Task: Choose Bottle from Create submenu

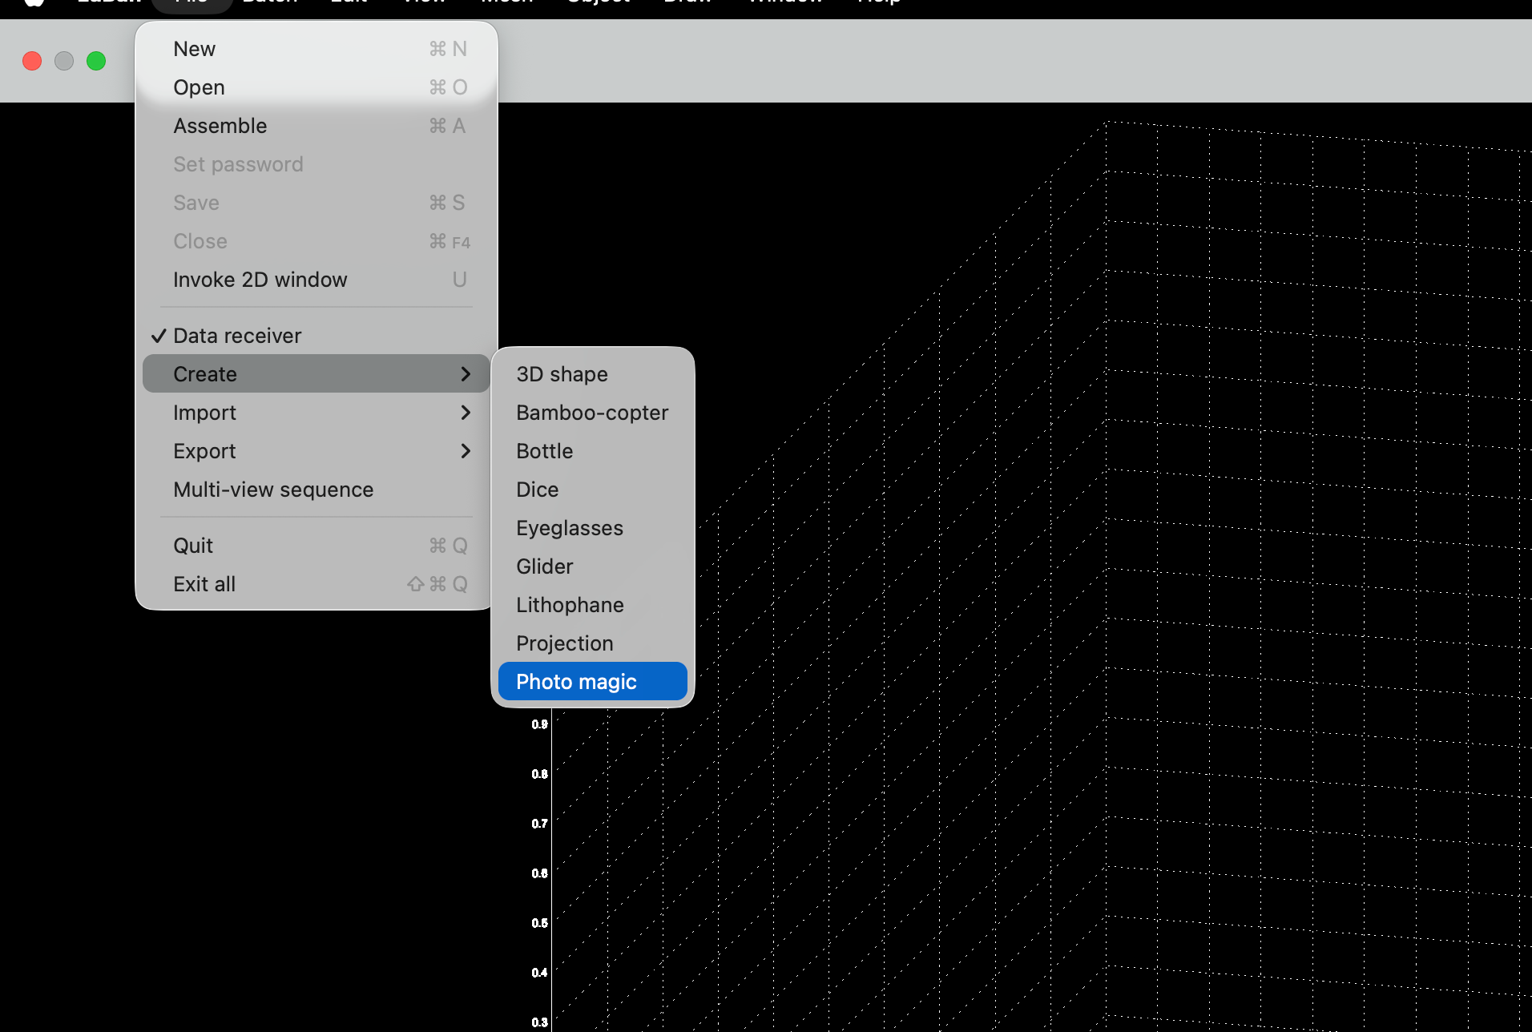Action: click(593, 451)
